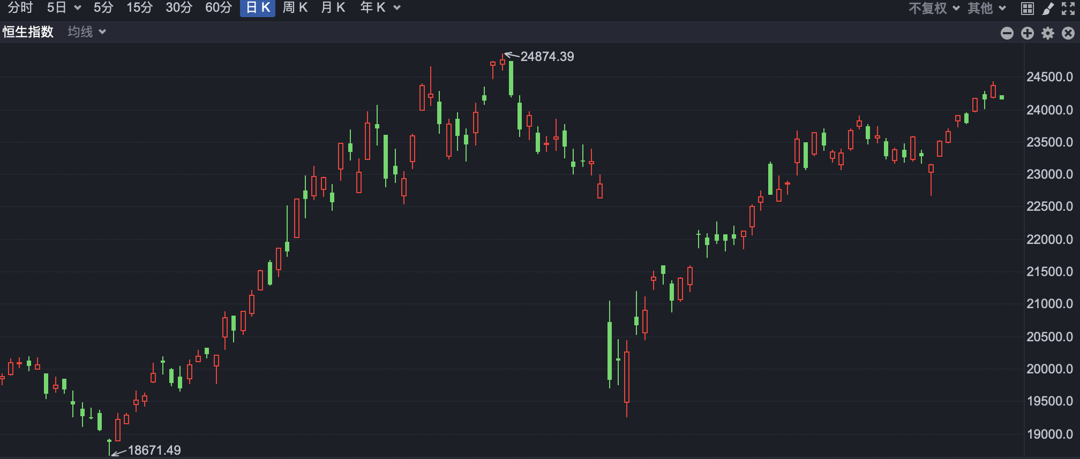Expand the dropdown arrow next to 年K
This screenshot has height=459, width=1080.
[397, 8]
